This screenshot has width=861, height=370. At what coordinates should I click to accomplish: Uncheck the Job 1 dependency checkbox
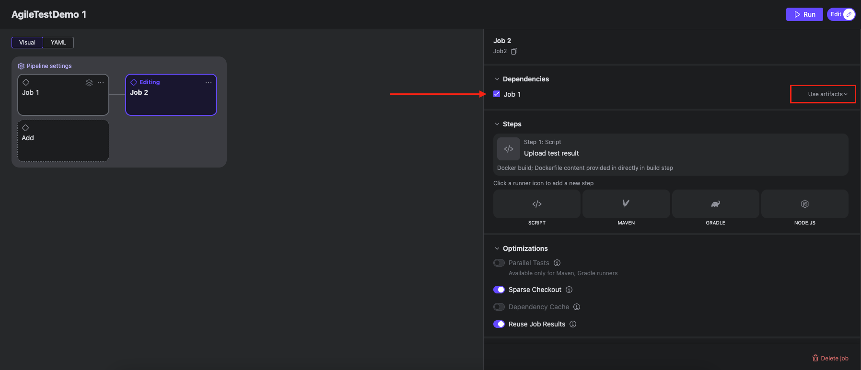[x=497, y=94]
